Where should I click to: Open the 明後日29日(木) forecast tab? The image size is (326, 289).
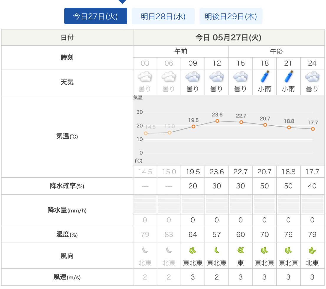point(231,16)
